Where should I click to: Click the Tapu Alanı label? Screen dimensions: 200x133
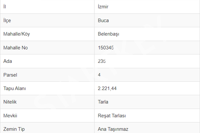coord(15,88)
